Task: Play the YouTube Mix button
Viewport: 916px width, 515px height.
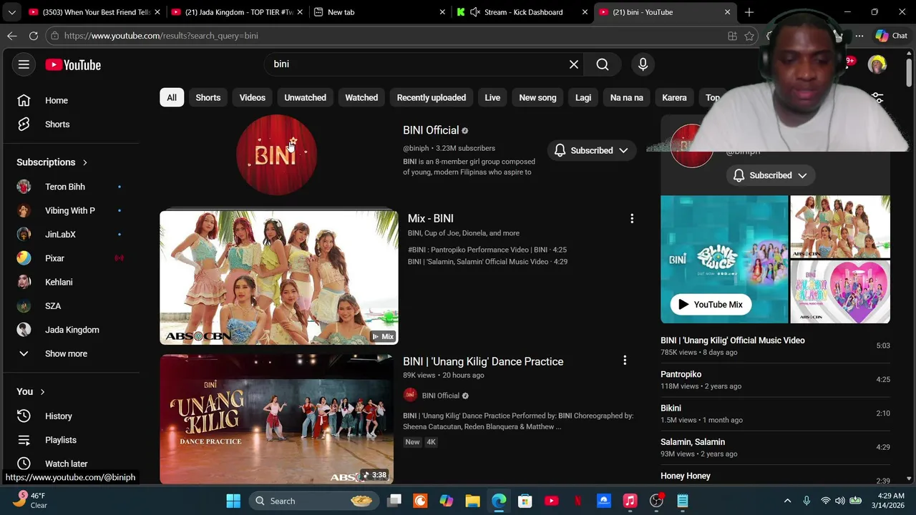Action: pyautogui.click(x=711, y=304)
